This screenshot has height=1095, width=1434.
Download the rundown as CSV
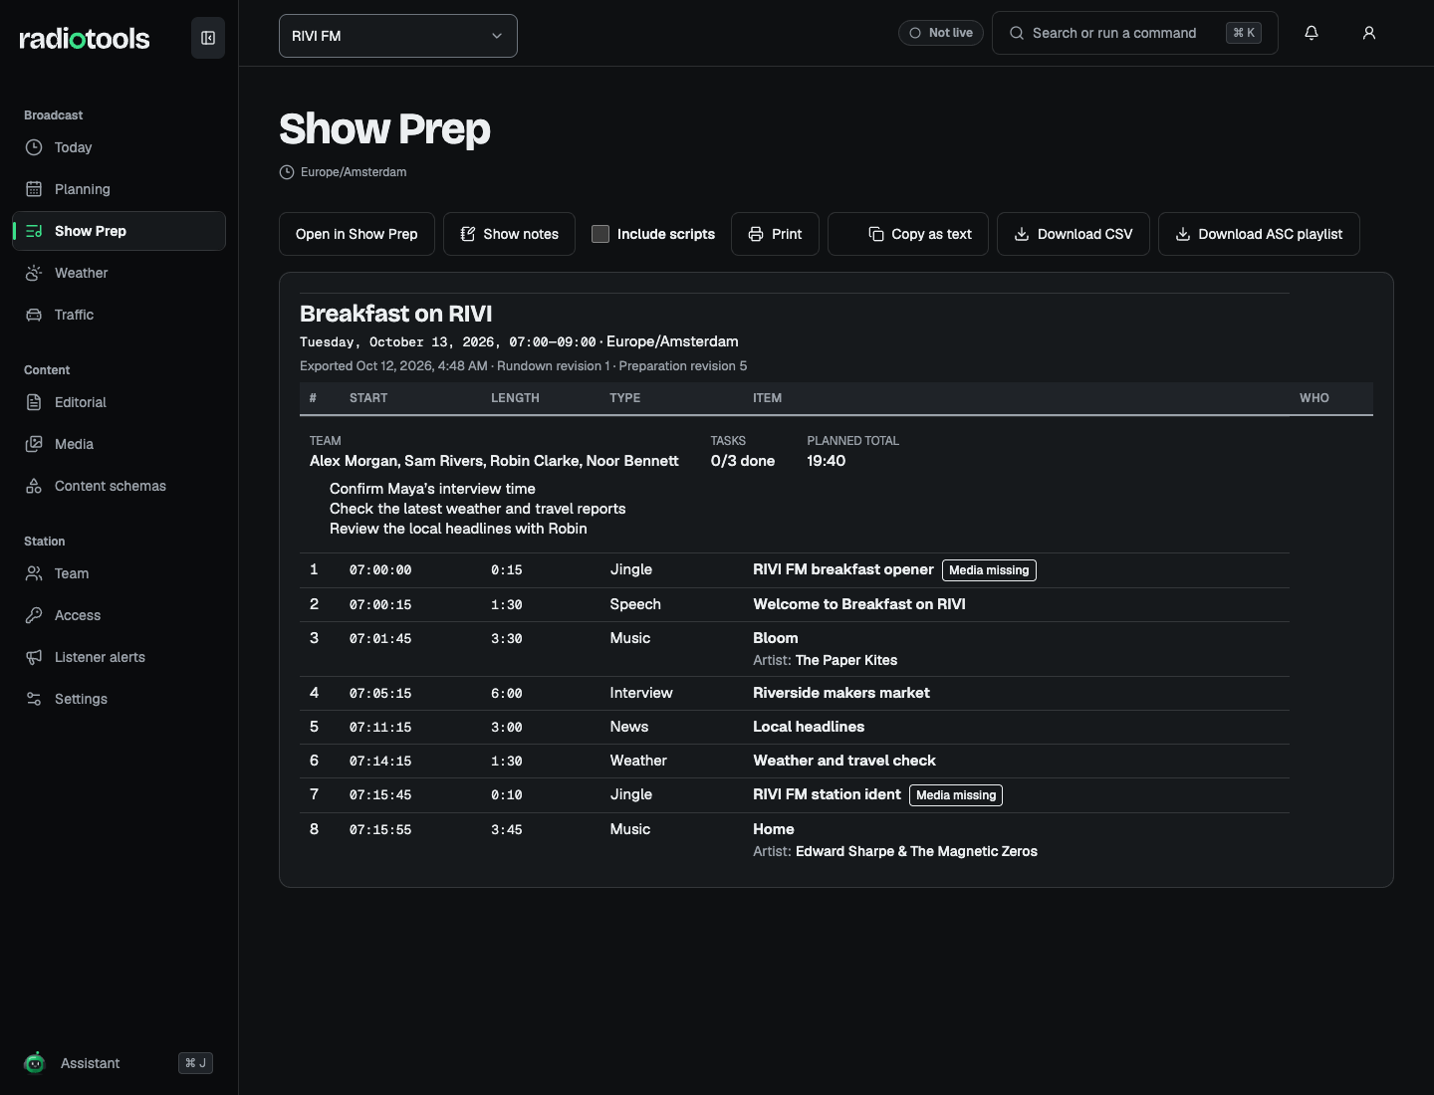1074,234
